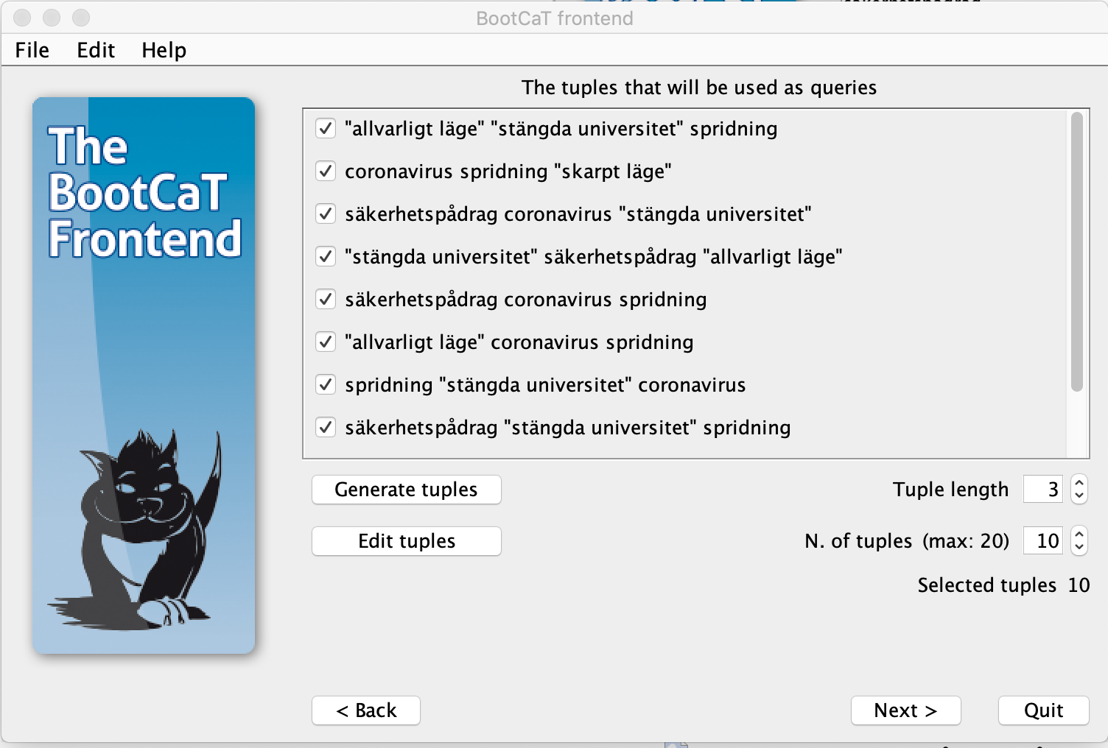
Task: Uncheck "allvarligt läge" "stängda universitet" spridning tuple
Action: tap(326, 129)
